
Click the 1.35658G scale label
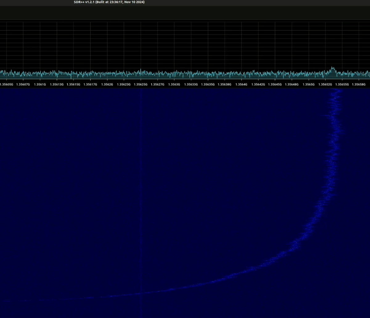point(359,84)
